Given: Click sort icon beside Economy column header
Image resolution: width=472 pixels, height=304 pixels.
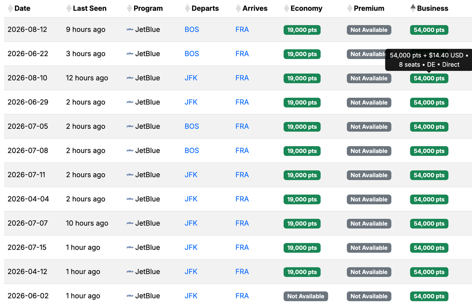Looking at the screenshot, I should 286,8.
